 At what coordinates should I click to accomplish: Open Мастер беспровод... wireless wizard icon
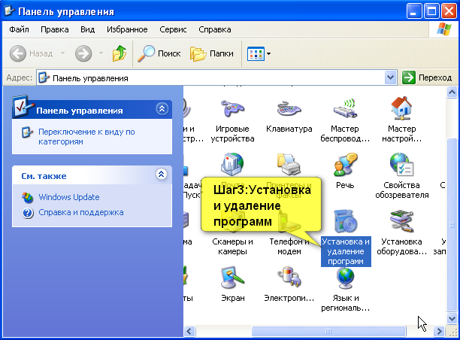point(345,108)
